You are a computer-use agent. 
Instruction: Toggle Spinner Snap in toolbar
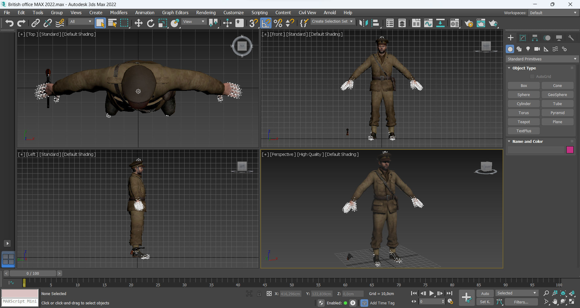290,23
